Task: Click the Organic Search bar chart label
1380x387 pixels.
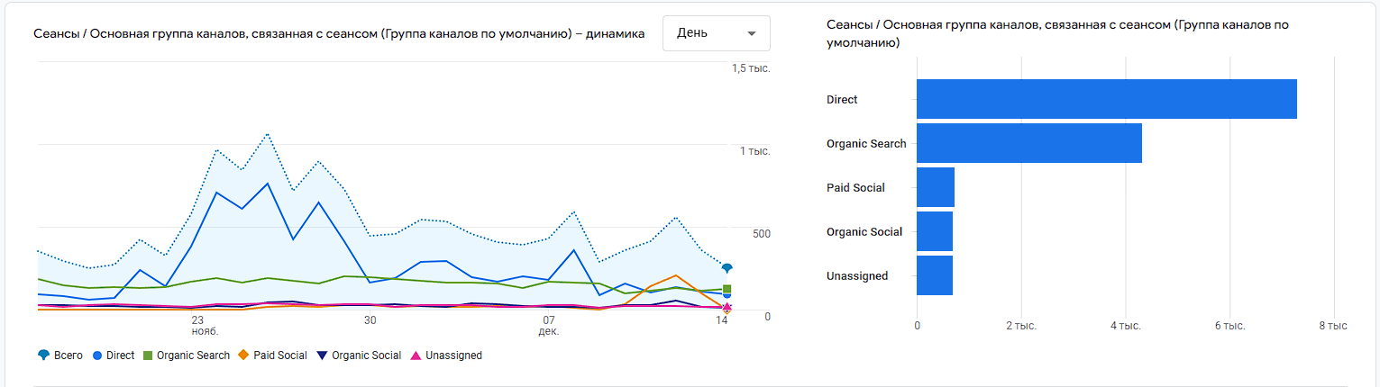Action: coord(865,144)
